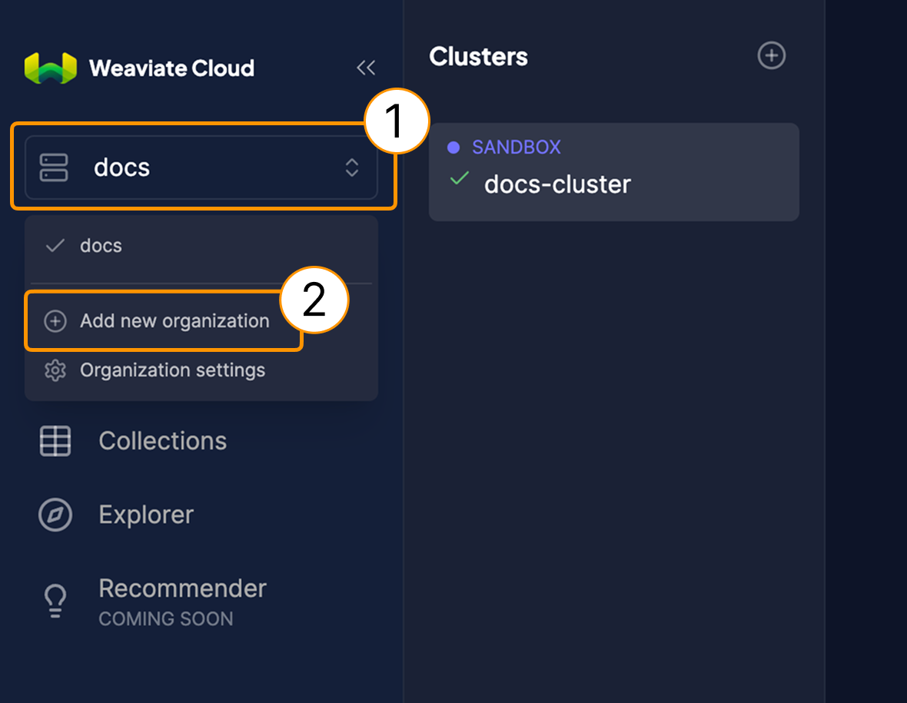Click the Recommender lightbulb icon
The image size is (907, 703).
55,602
